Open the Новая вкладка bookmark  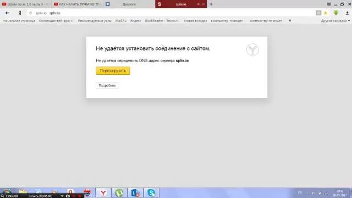195,21
